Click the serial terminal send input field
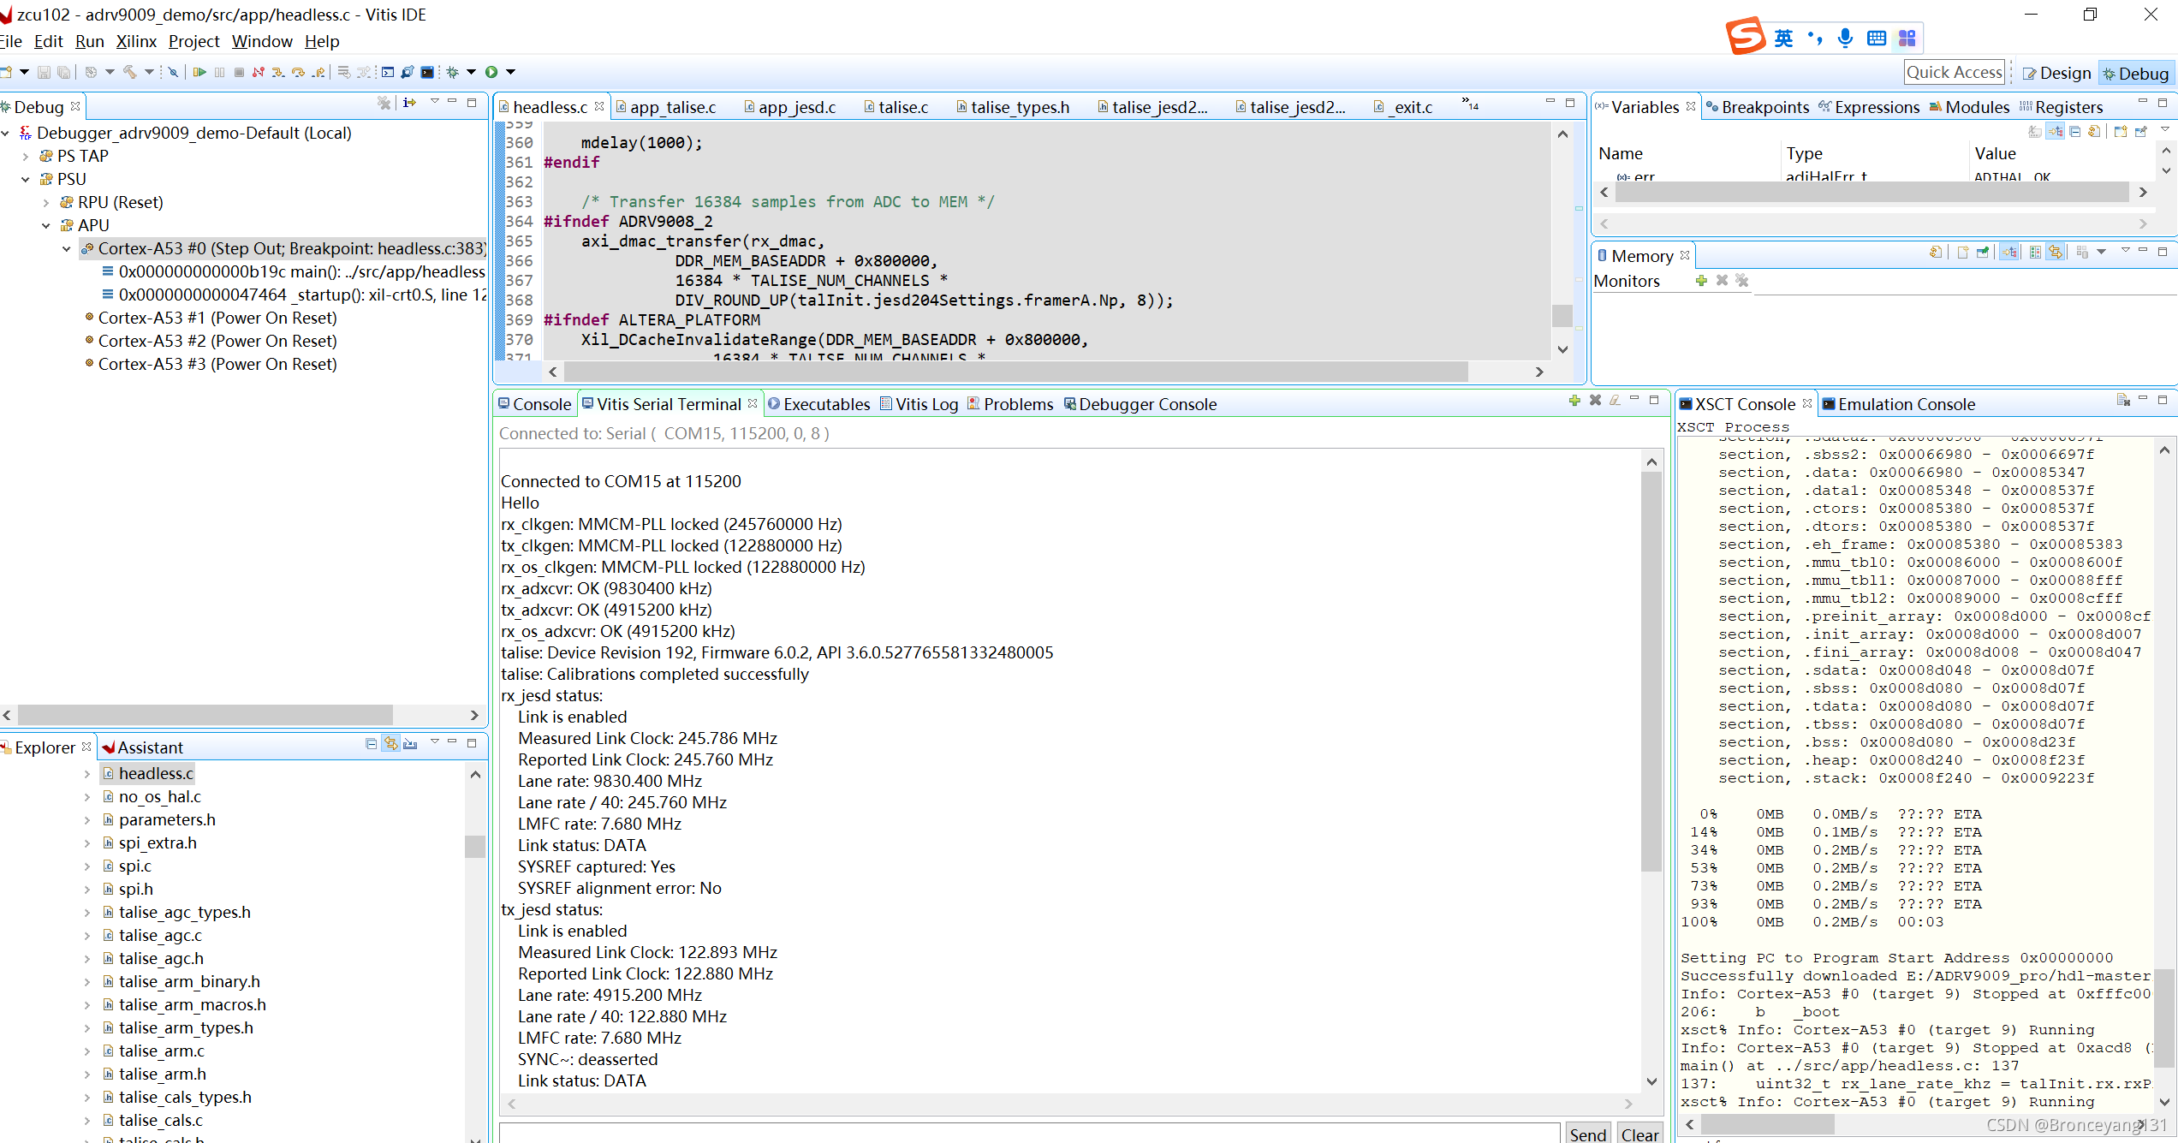This screenshot has width=2178, height=1143. 1027,1134
